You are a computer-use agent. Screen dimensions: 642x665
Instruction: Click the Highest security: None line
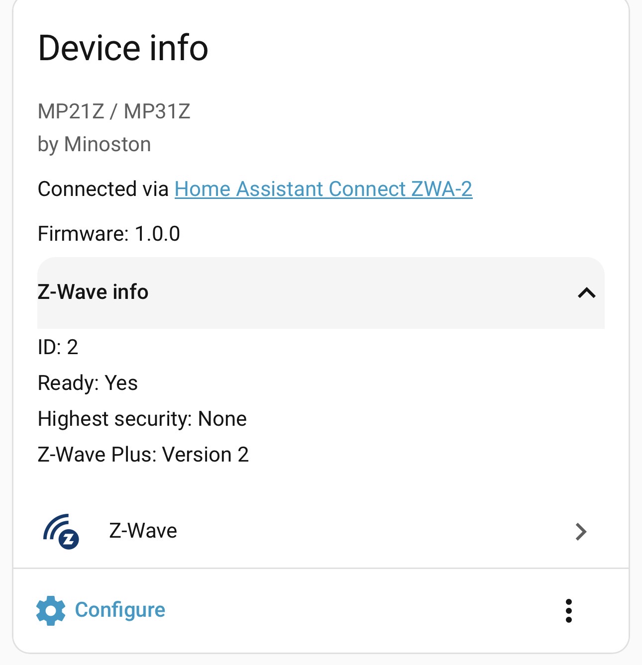click(x=142, y=419)
